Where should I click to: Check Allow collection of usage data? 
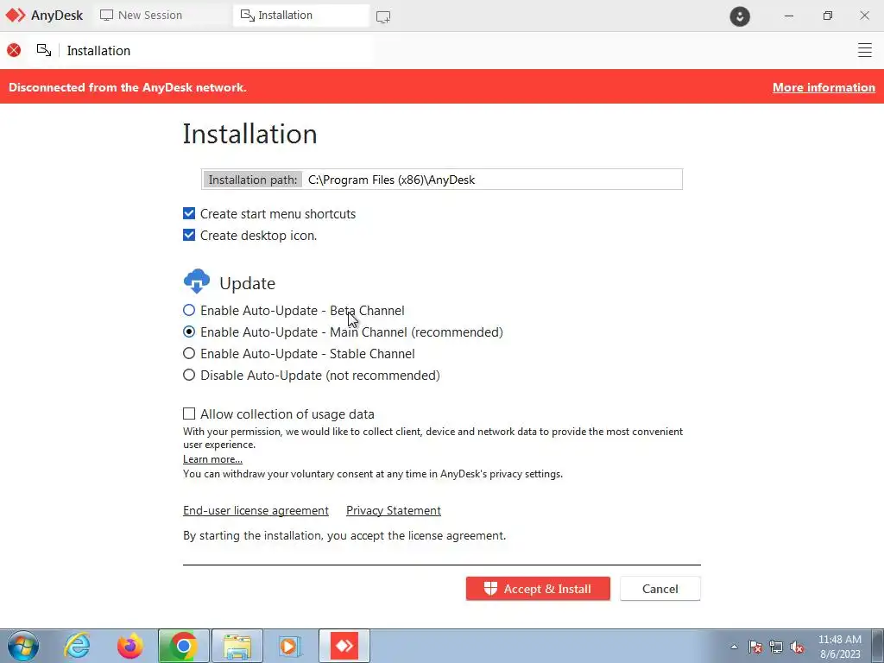pos(189,414)
